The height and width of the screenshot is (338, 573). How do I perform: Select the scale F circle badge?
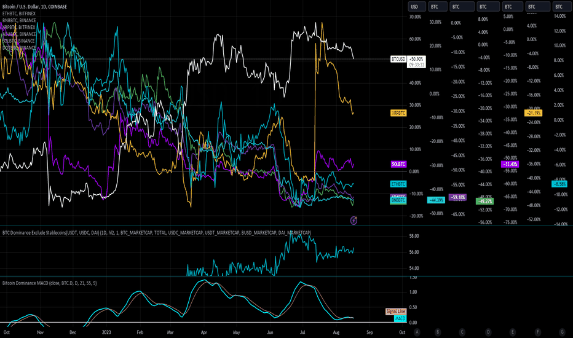537,332
